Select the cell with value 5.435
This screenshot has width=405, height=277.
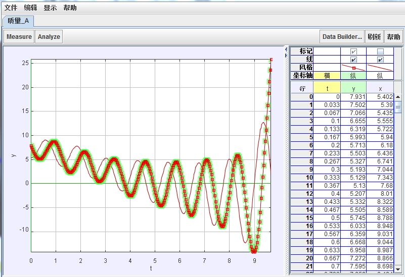click(x=380, y=113)
